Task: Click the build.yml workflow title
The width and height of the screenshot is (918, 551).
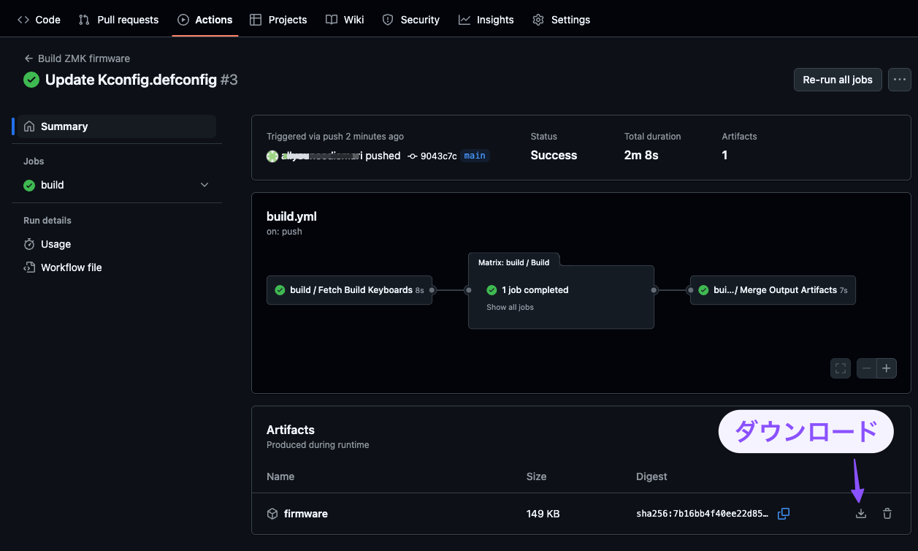Action: [x=291, y=216]
